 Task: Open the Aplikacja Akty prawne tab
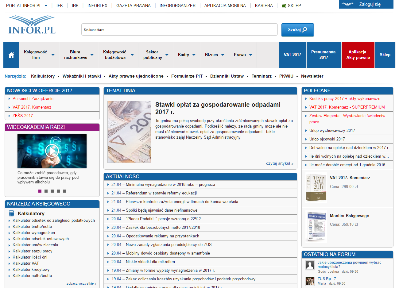[358, 55]
